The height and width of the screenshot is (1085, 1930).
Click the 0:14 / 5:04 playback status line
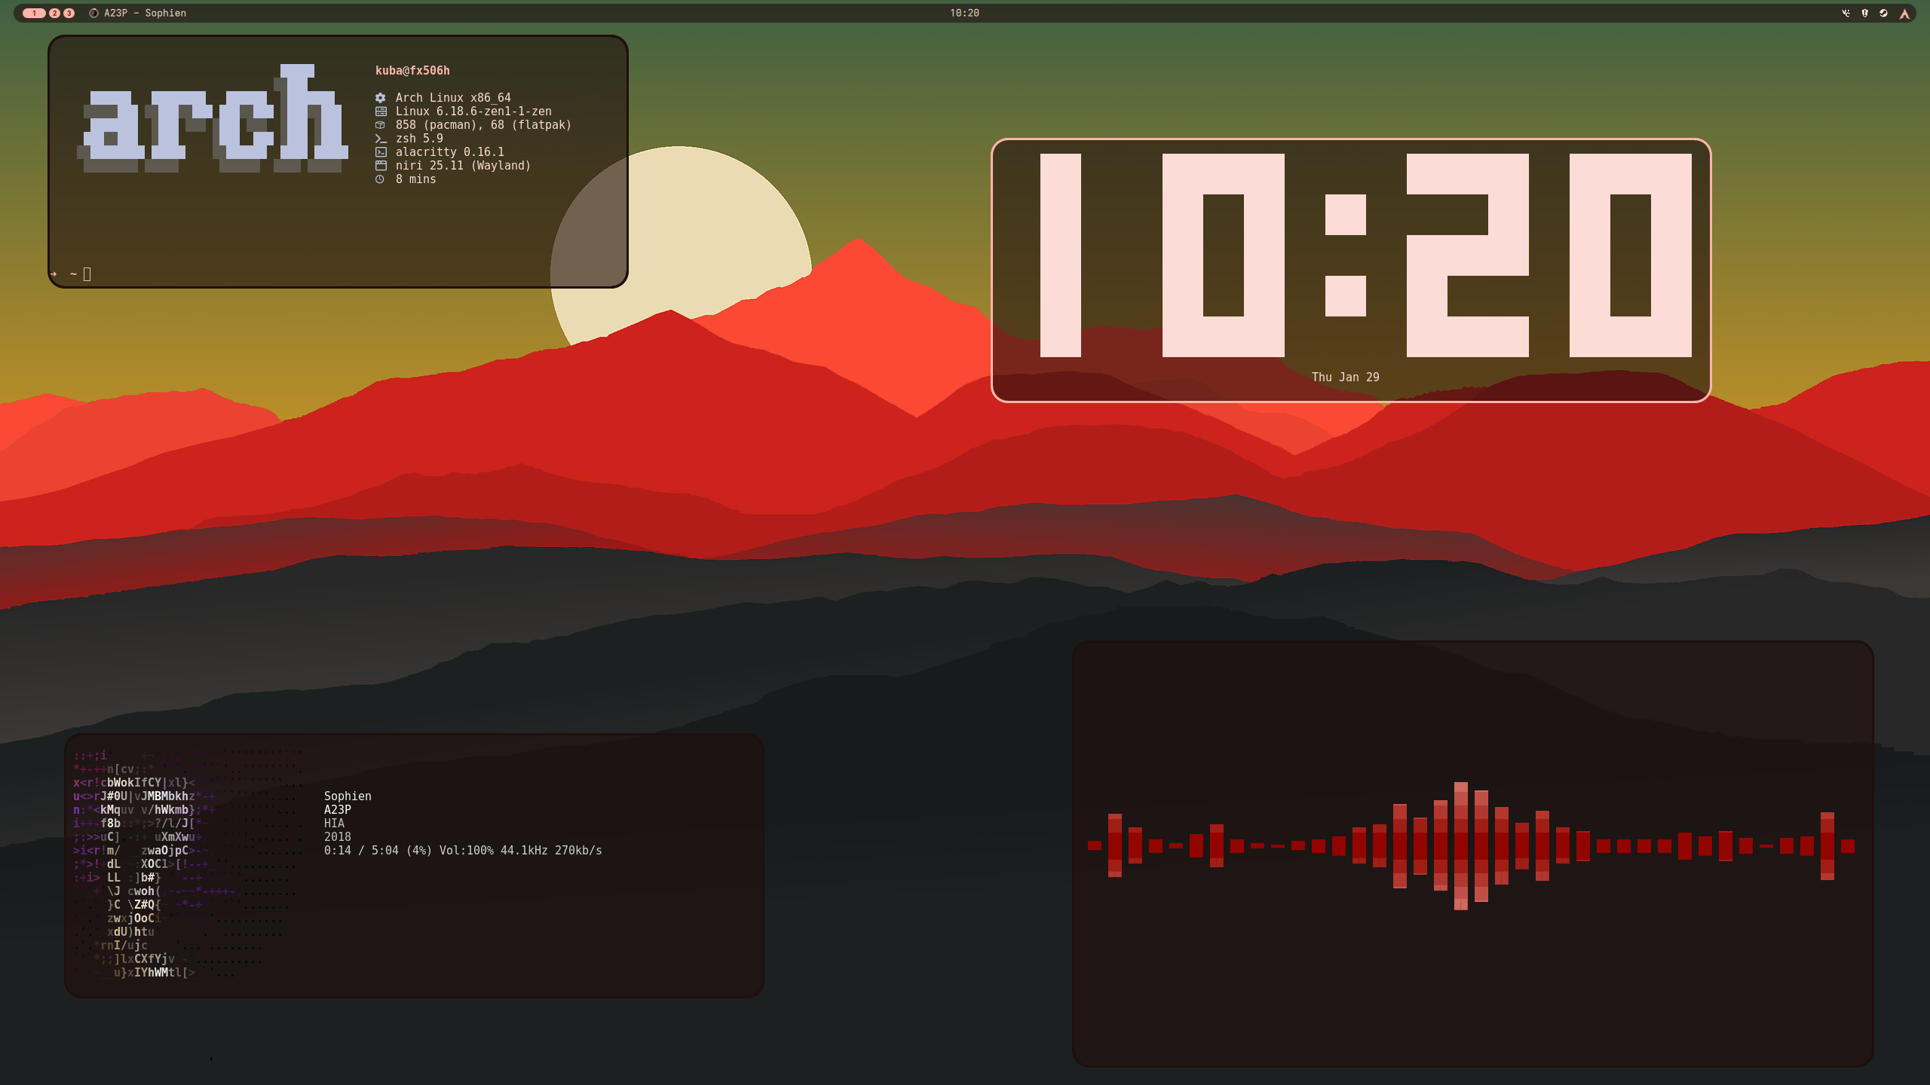pyautogui.click(x=462, y=850)
